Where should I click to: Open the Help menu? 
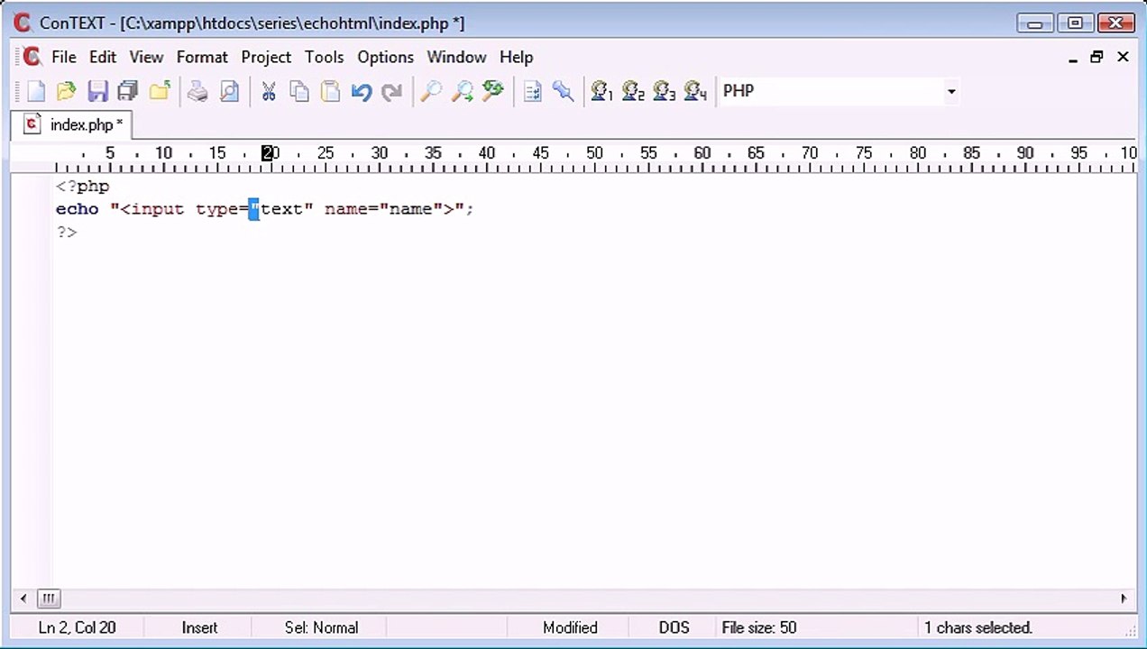516,57
